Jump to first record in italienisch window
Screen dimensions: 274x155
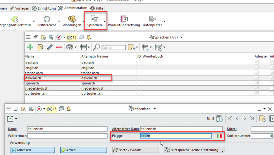230,118
